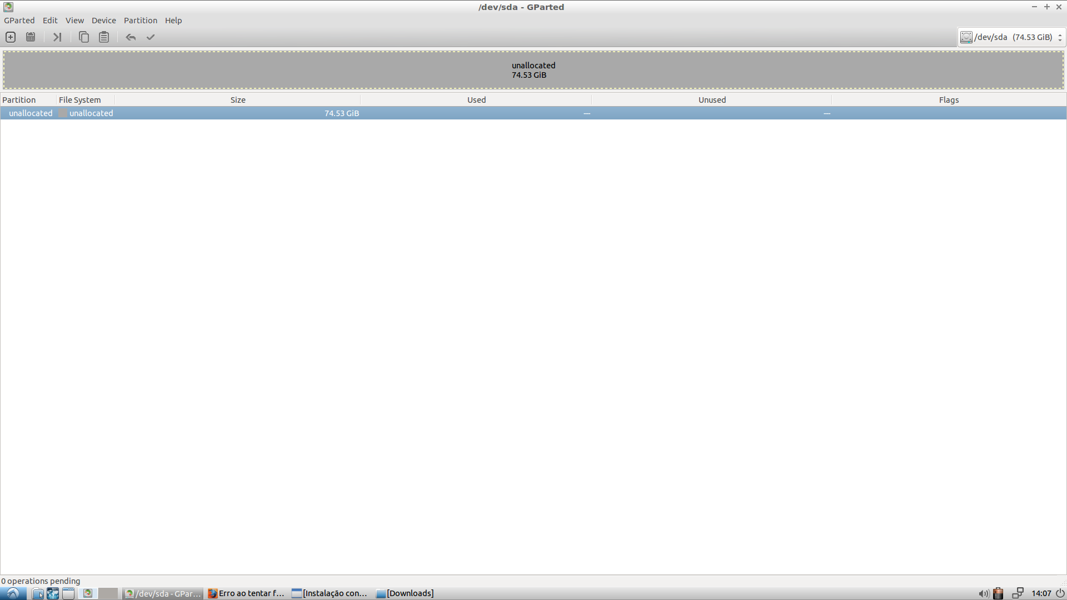
Task: Switch to second empty workspace in pager
Action: tap(108, 593)
